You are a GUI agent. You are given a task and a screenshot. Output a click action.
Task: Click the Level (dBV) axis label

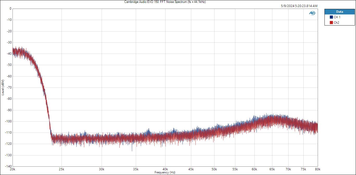coord(3,87)
